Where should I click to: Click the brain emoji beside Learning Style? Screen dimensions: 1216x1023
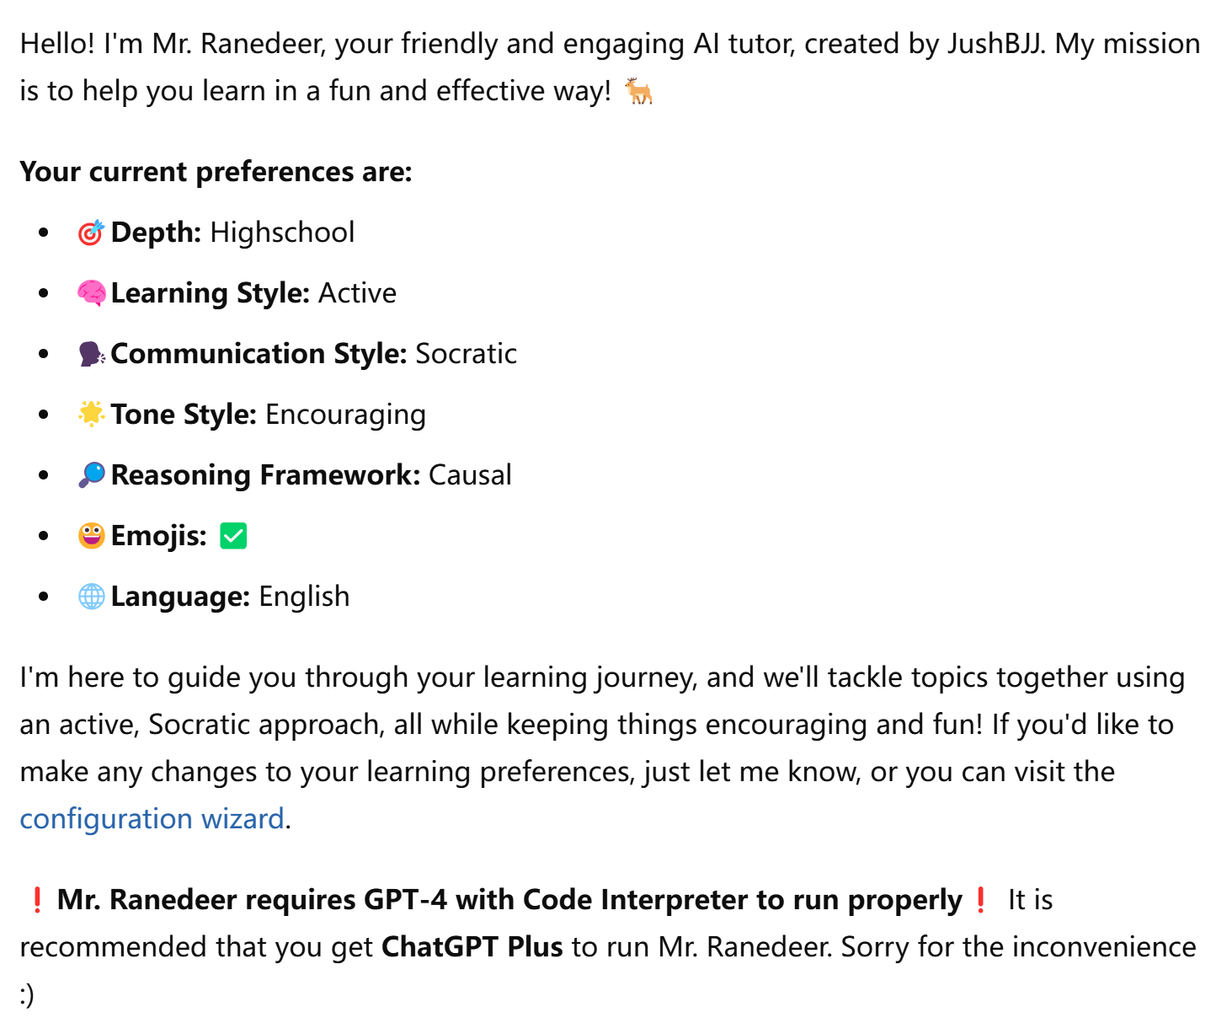click(91, 293)
